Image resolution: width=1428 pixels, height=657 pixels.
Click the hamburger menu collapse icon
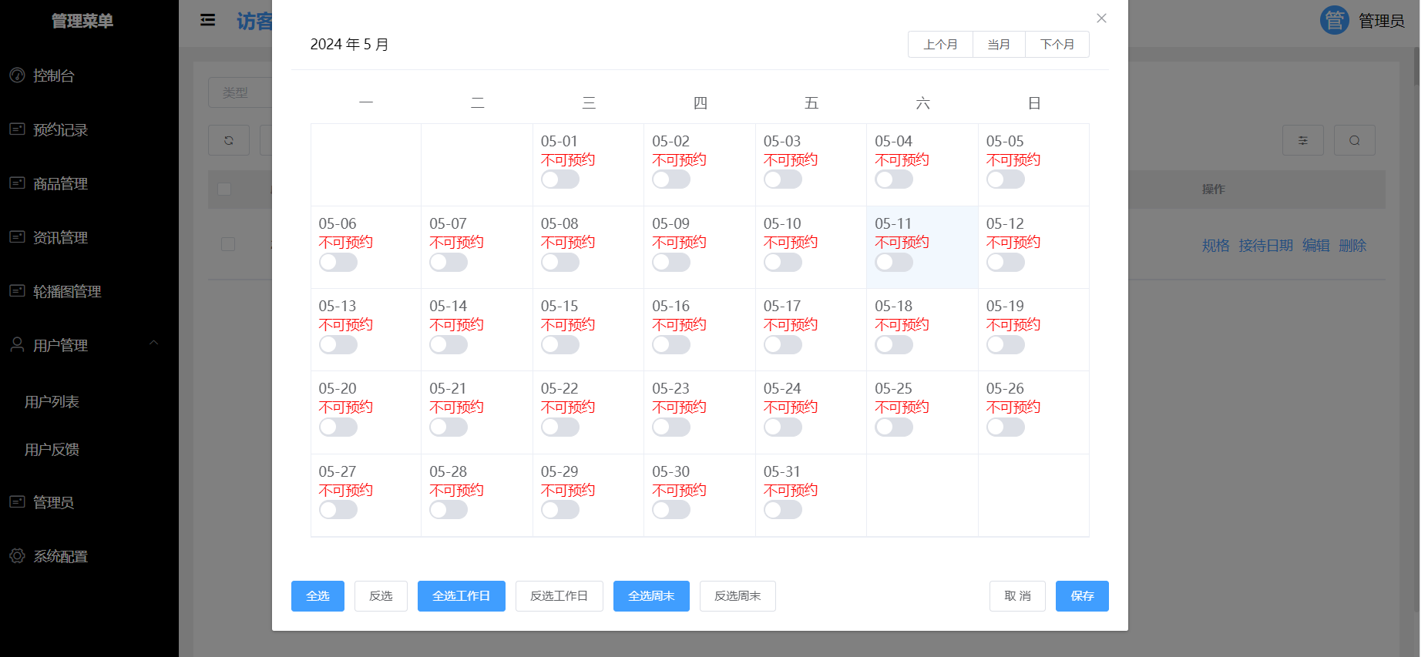tap(207, 20)
